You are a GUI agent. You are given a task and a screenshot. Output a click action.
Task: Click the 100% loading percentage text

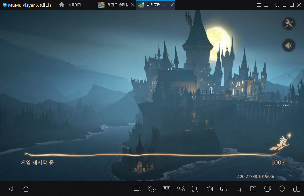coord(278,163)
